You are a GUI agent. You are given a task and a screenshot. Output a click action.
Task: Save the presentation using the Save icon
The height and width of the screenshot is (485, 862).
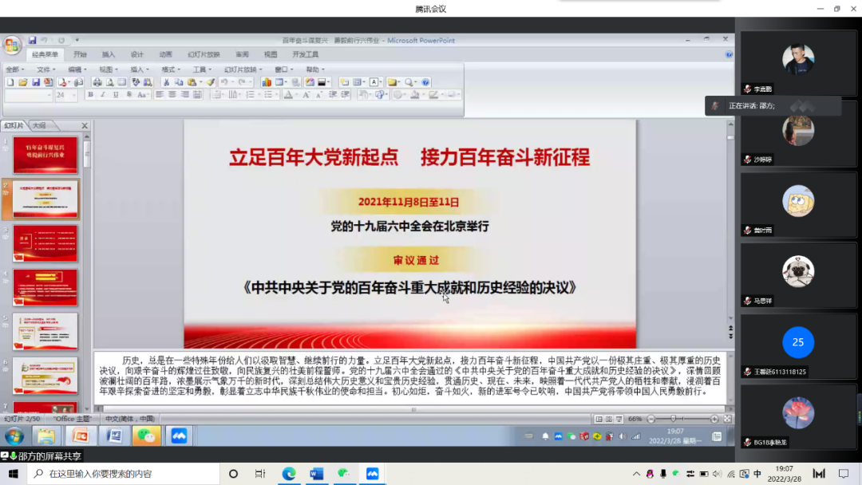click(35, 82)
